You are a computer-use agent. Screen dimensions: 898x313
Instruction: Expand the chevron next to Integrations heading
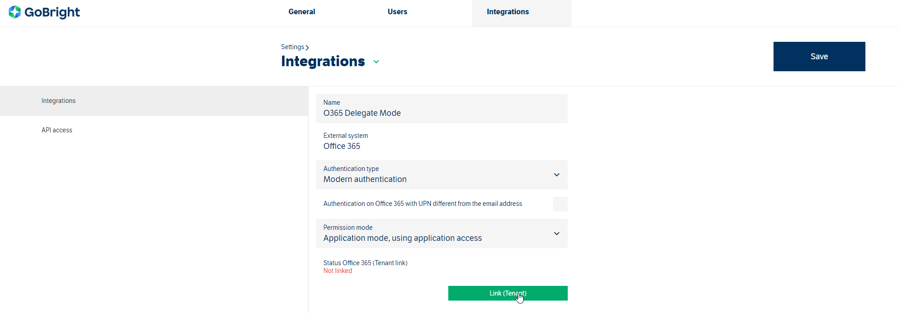tap(376, 62)
